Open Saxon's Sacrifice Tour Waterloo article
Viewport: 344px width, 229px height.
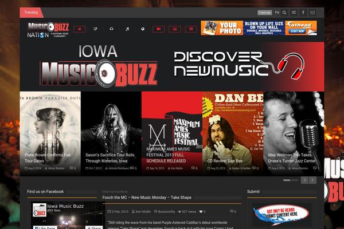[110, 158]
